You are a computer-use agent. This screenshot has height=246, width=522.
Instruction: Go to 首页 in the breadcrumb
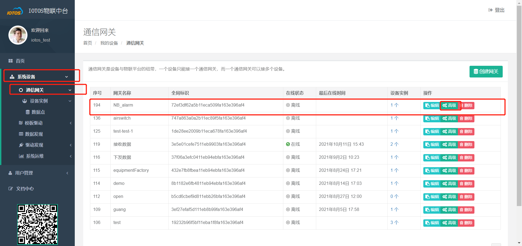click(88, 43)
